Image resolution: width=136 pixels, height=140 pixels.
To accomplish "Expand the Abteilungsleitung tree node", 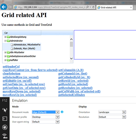I will pos(5,37).
